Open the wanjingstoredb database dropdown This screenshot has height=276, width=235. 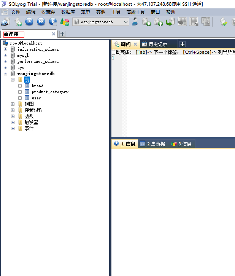click(x=101, y=22)
